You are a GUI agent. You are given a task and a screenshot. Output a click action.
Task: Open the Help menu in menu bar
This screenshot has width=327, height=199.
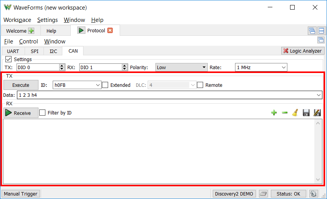[x=97, y=20]
